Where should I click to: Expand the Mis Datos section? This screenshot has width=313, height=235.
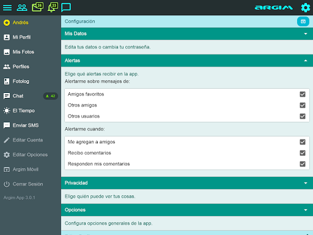point(187,34)
